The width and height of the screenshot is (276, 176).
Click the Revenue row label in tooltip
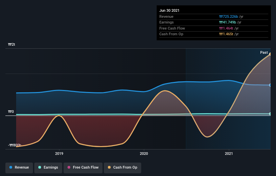(166, 16)
